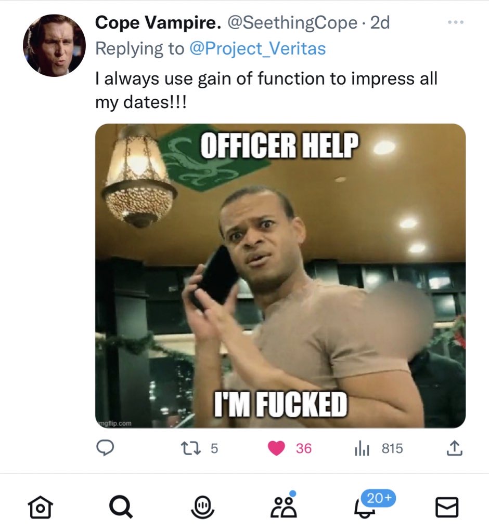Open the Messages envelope tab
This screenshot has height=532, width=489.
(x=447, y=508)
